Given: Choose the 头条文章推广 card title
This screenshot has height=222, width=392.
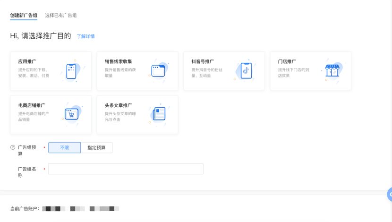Looking at the screenshot, I should point(118,105).
